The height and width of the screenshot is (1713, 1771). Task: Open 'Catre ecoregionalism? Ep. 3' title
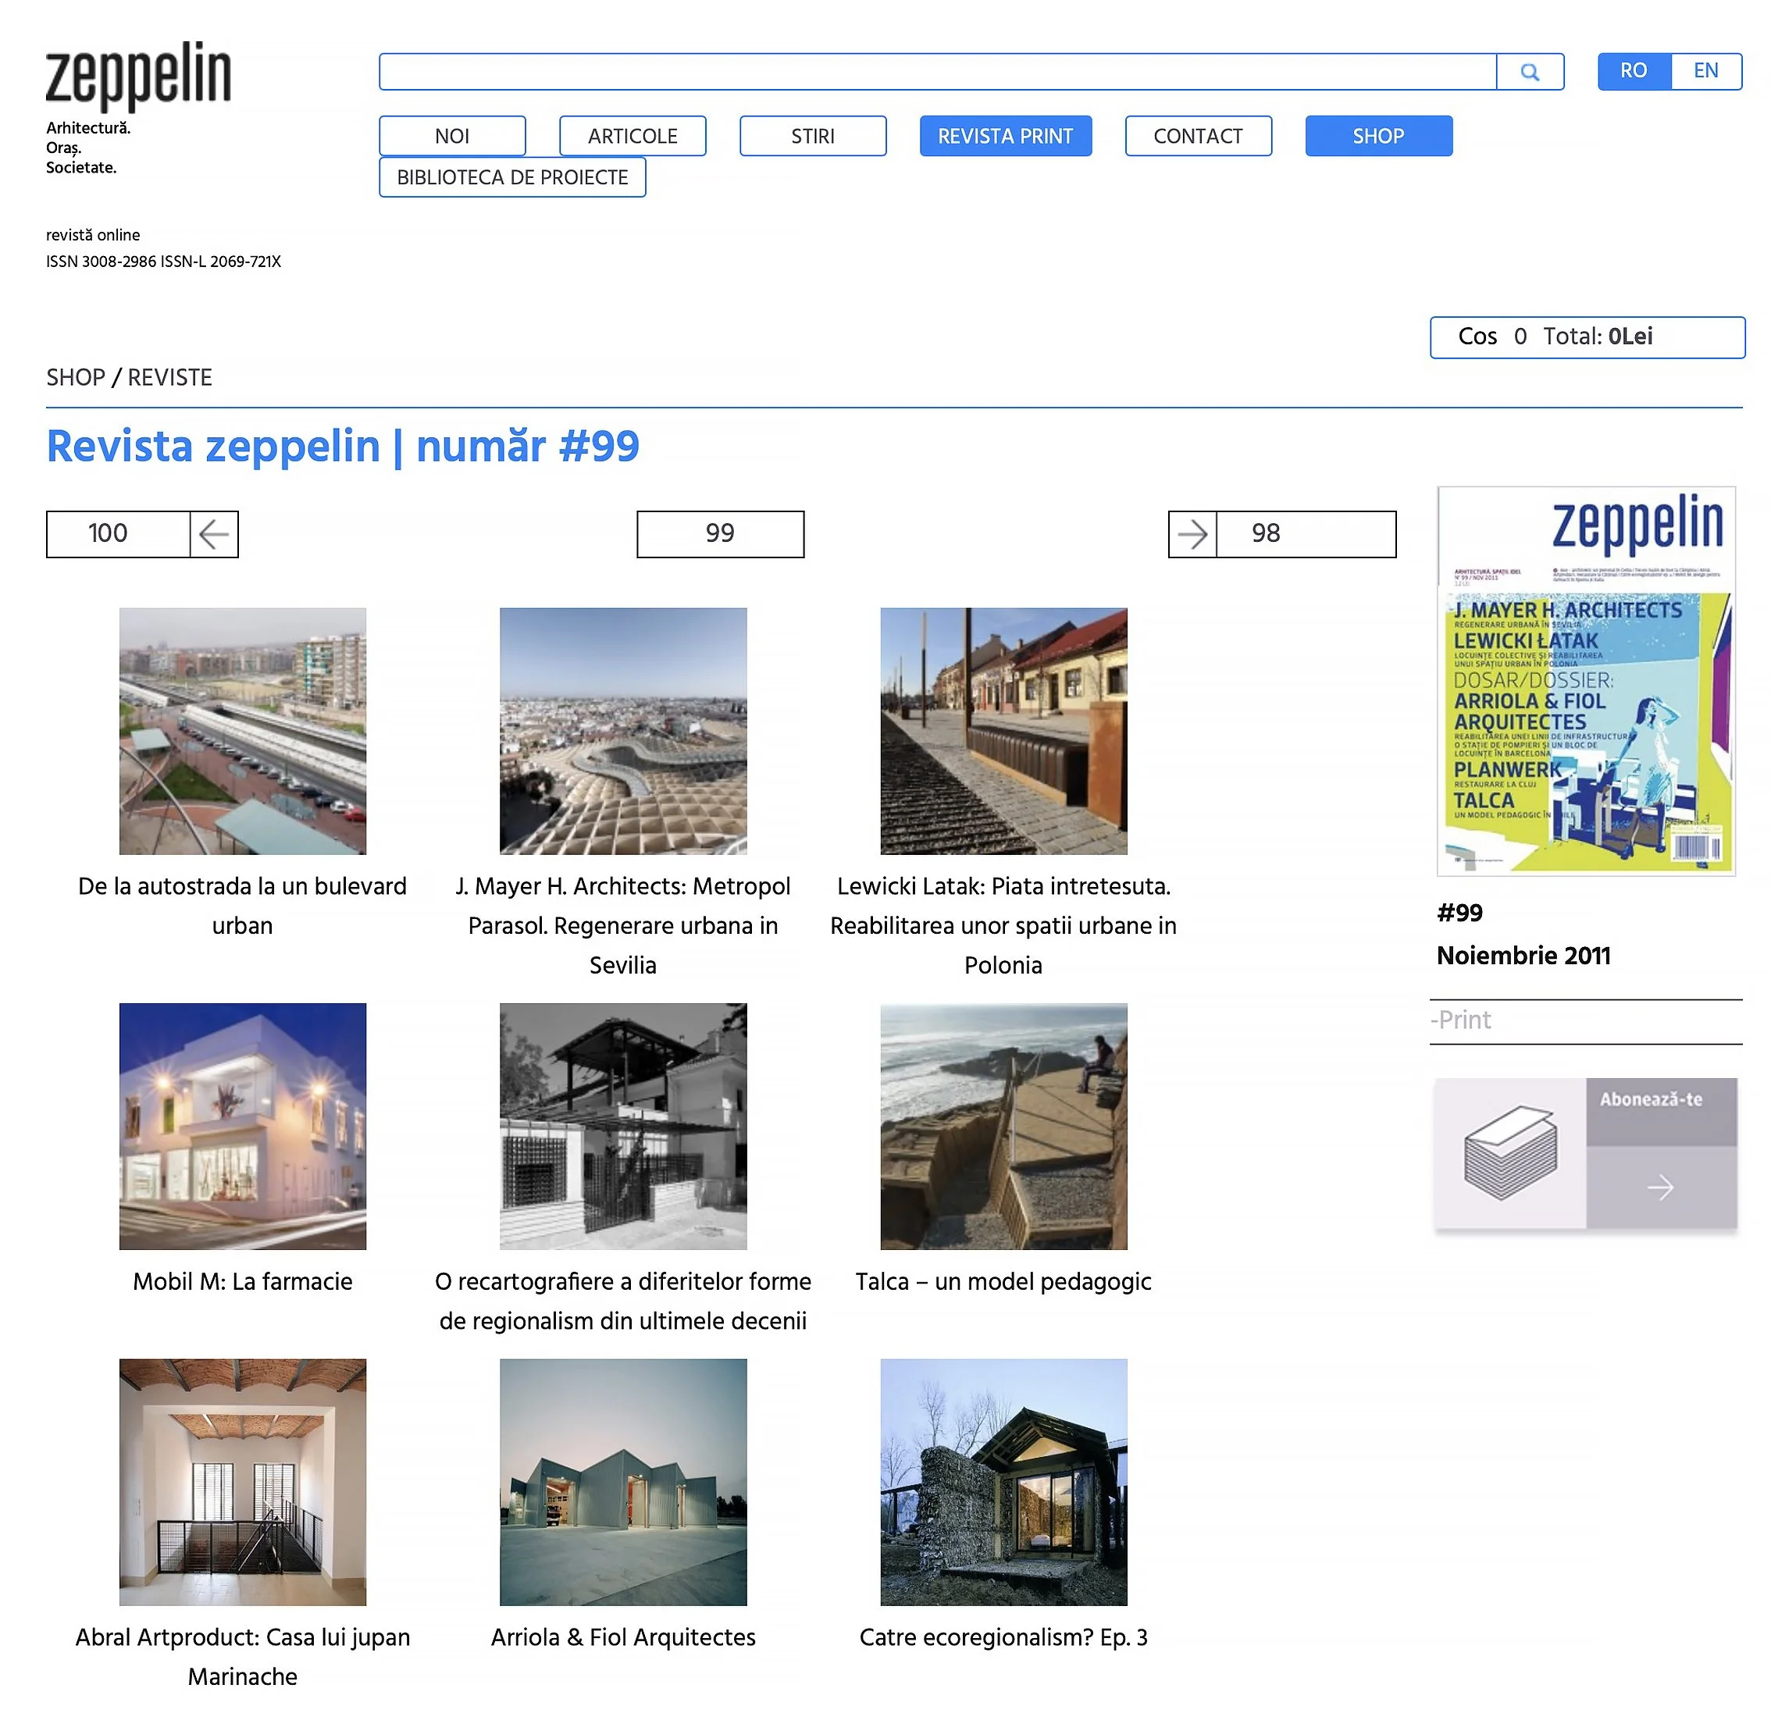pos(1004,1638)
